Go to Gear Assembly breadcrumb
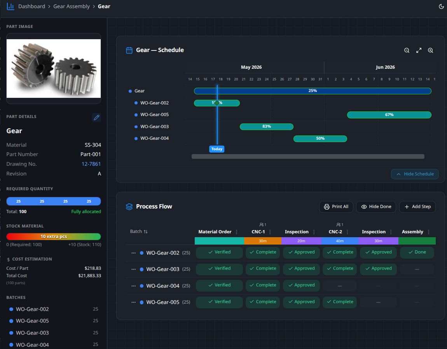The width and height of the screenshot is (447, 349). [x=72, y=6]
